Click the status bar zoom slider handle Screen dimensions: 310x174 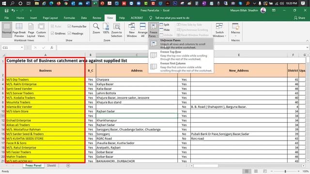pyautogui.click(x=285, y=171)
